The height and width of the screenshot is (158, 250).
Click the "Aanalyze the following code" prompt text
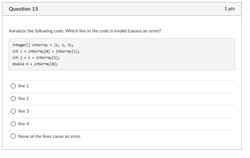pyautogui.click(x=39, y=31)
